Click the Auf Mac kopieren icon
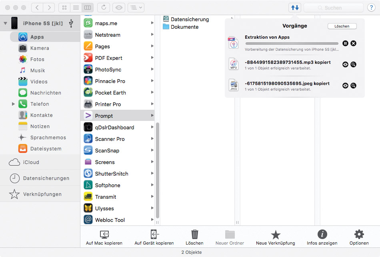 click(x=104, y=235)
